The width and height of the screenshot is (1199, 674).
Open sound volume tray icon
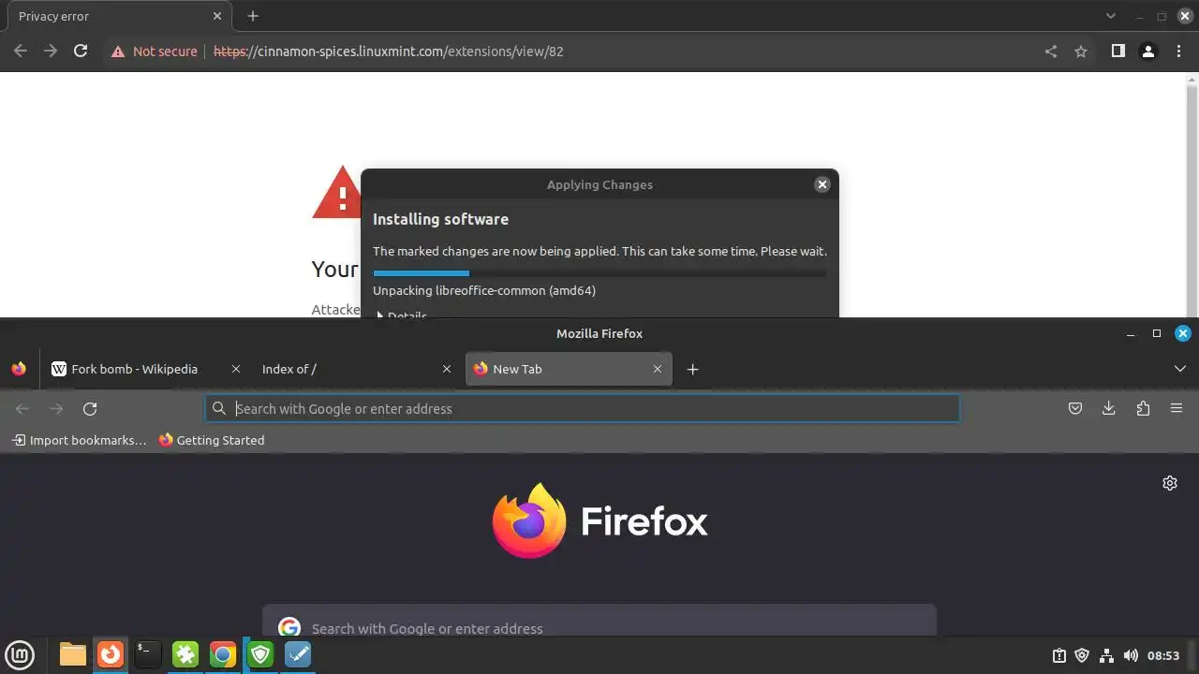click(x=1131, y=655)
